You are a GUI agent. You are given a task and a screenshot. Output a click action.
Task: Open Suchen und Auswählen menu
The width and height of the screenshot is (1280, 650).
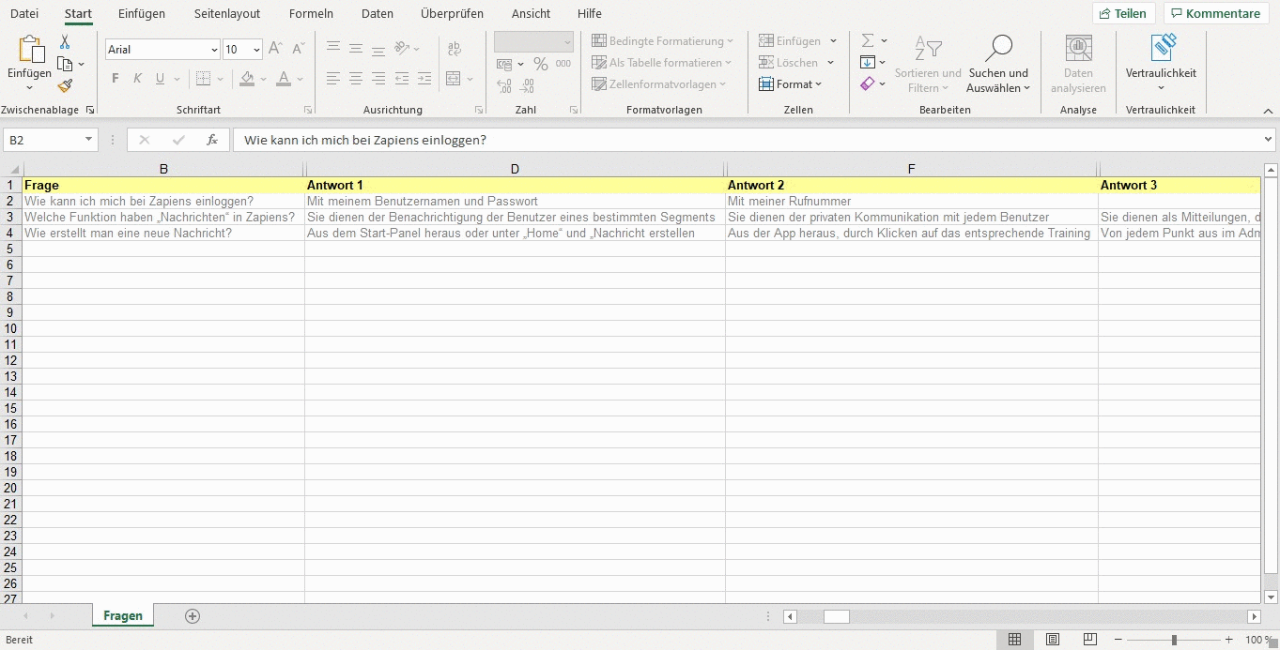(998, 65)
